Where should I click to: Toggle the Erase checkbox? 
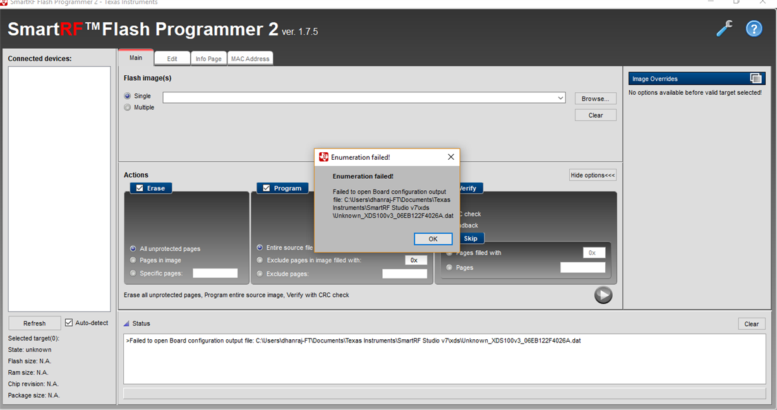click(x=140, y=188)
